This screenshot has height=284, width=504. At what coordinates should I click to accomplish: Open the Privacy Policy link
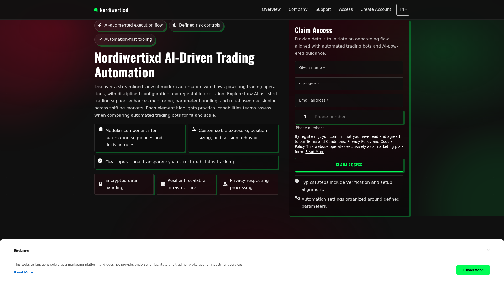click(x=359, y=141)
